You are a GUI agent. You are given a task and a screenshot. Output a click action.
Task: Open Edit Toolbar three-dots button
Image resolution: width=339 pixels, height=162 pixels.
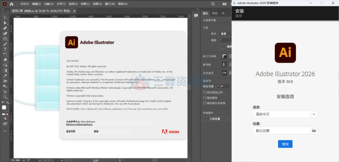[5, 131]
